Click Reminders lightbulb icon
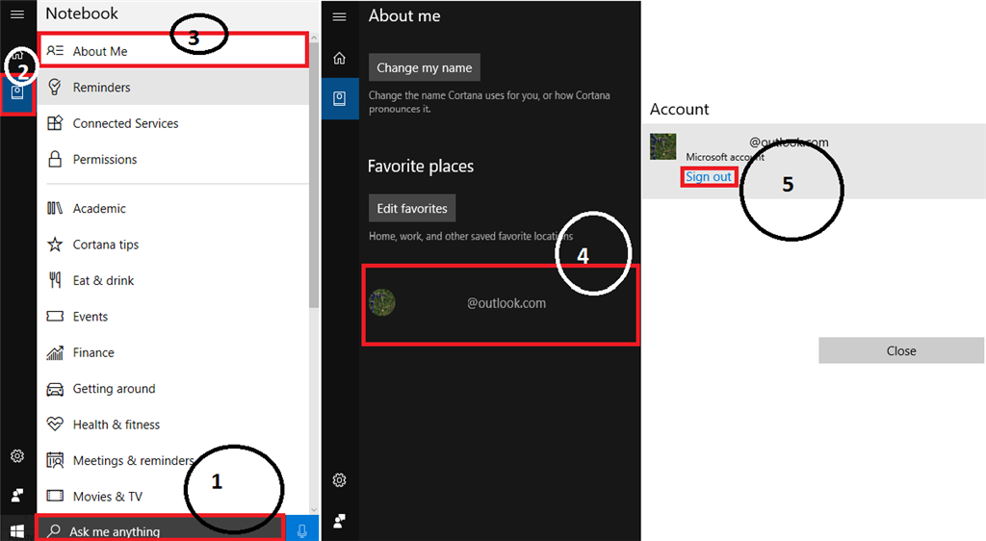 click(x=55, y=87)
